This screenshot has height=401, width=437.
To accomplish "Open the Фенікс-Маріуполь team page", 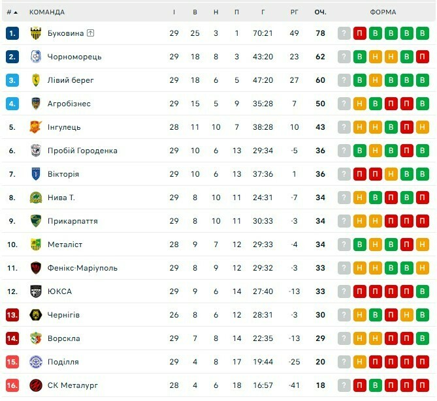I will click(82, 268).
